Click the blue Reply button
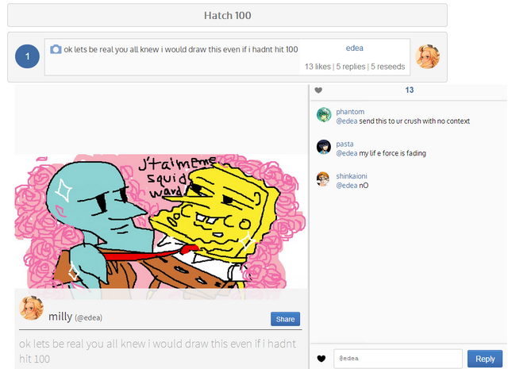The image size is (508, 369). (485, 359)
